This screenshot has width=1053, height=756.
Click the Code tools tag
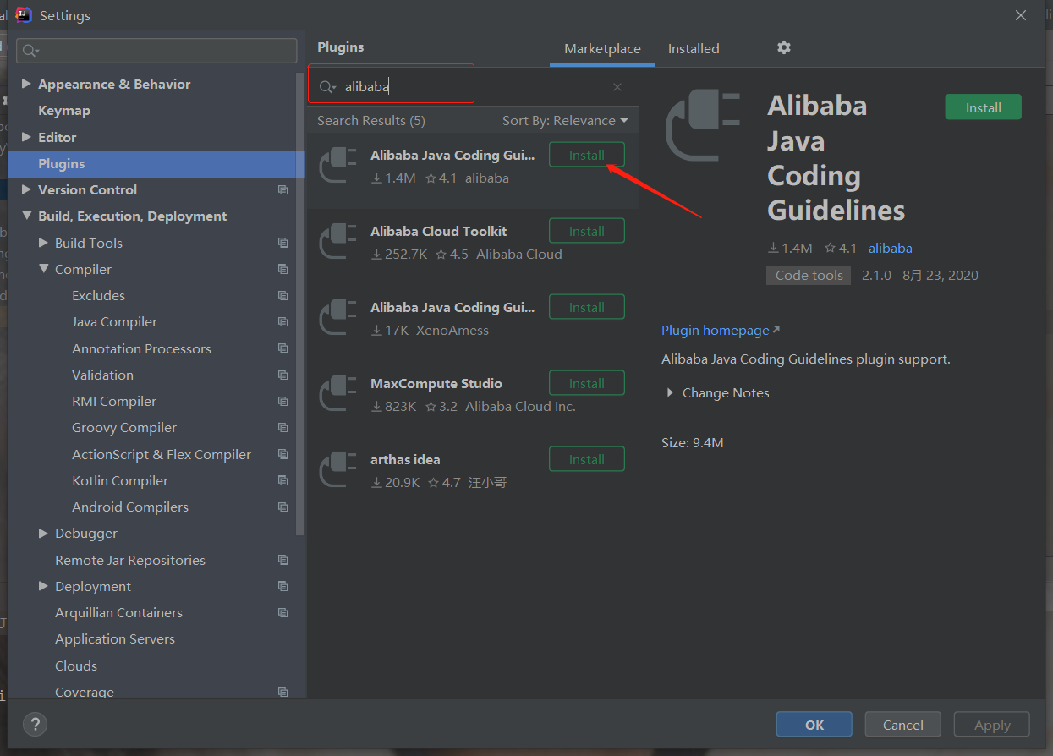tap(809, 275)
